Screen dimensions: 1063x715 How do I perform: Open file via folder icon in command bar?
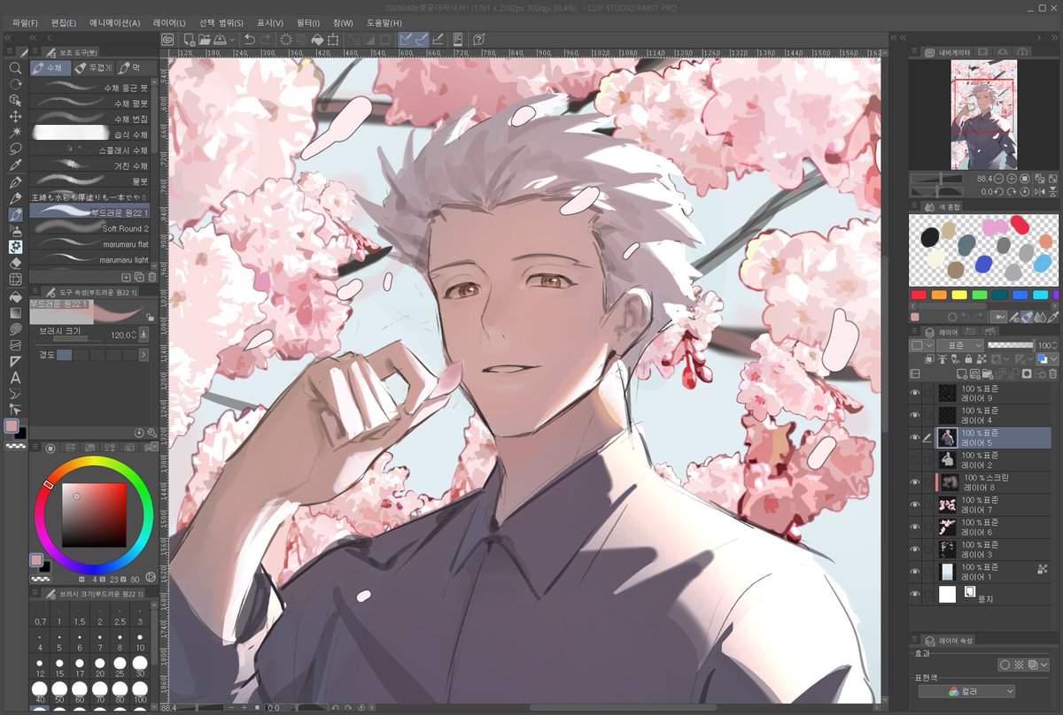pos(205,40)
